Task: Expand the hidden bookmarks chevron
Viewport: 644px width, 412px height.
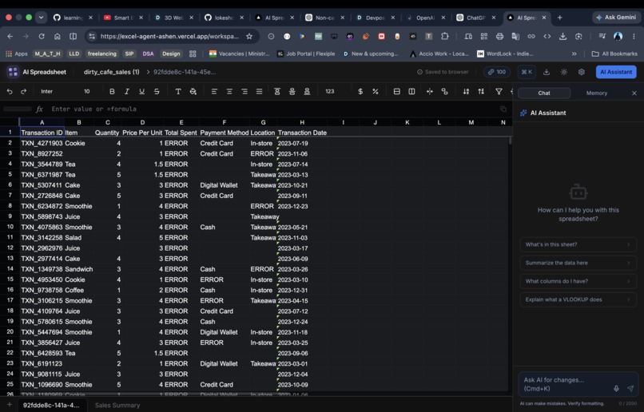Action: click(x=574, y=53)
